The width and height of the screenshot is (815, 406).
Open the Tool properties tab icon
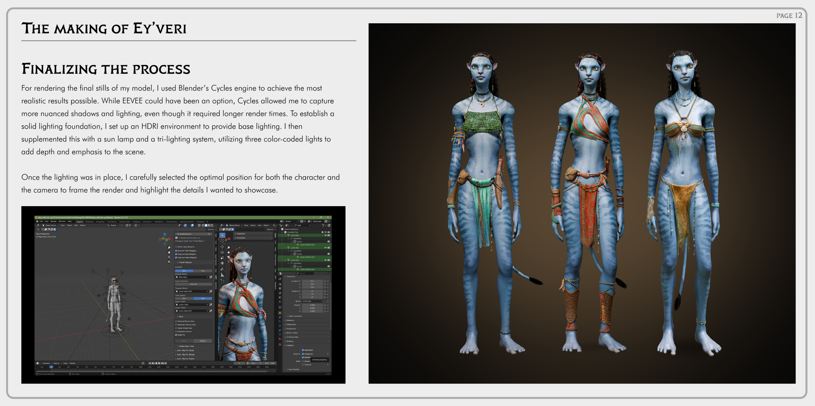[280, 279]
